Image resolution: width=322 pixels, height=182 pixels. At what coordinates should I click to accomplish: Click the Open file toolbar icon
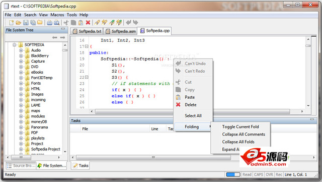(19, 23)
